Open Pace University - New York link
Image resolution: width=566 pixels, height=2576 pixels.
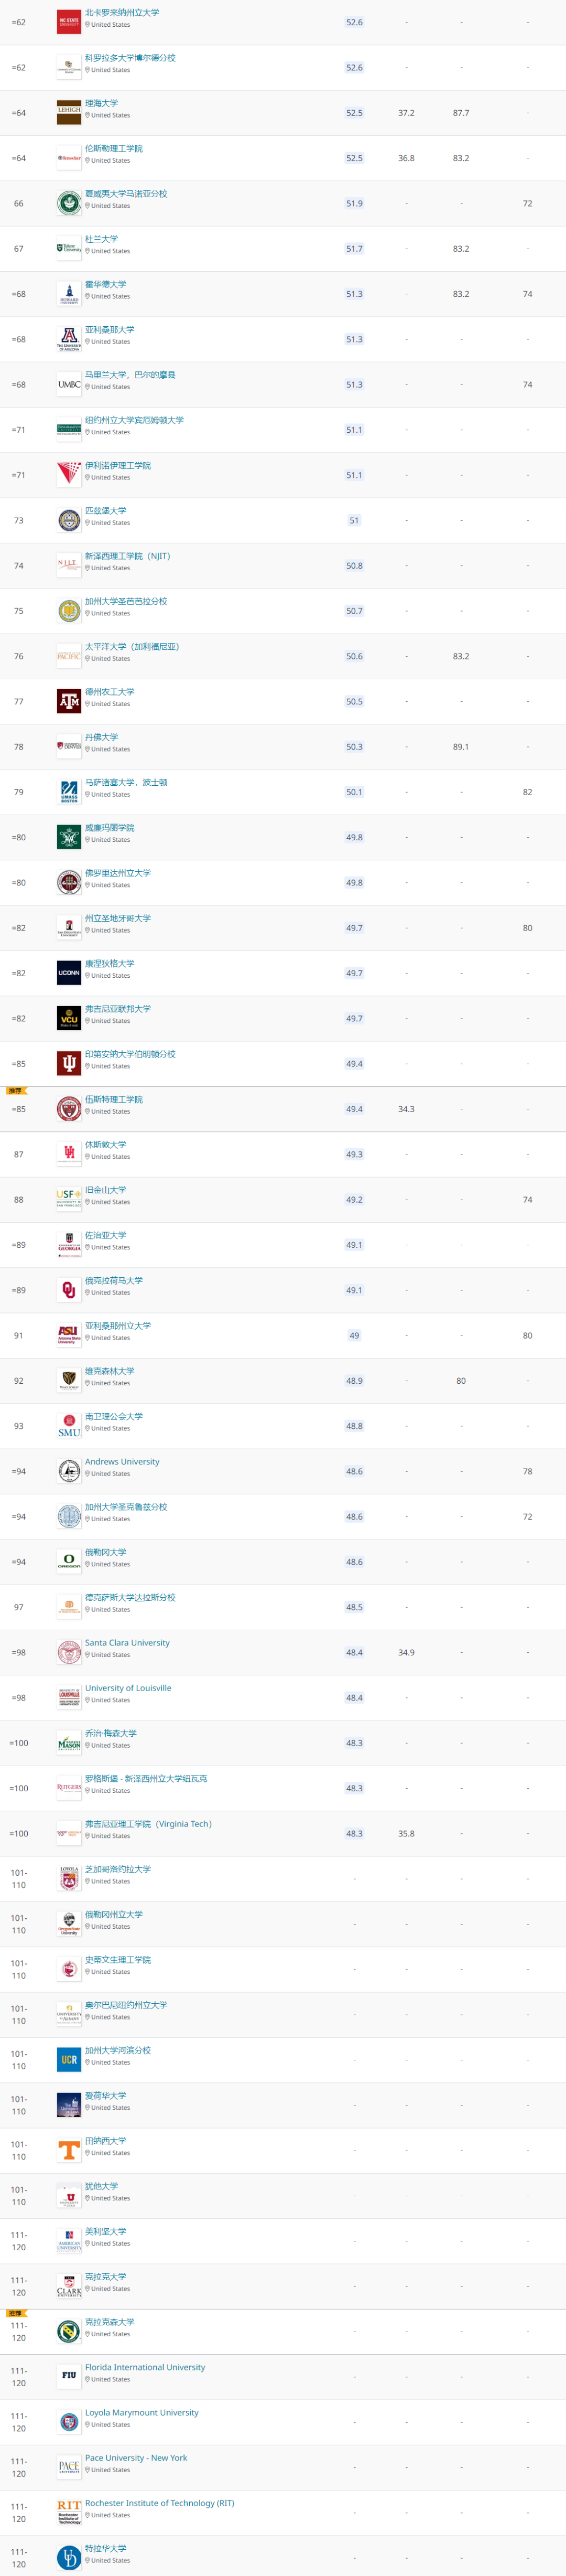pos(136,2457)
